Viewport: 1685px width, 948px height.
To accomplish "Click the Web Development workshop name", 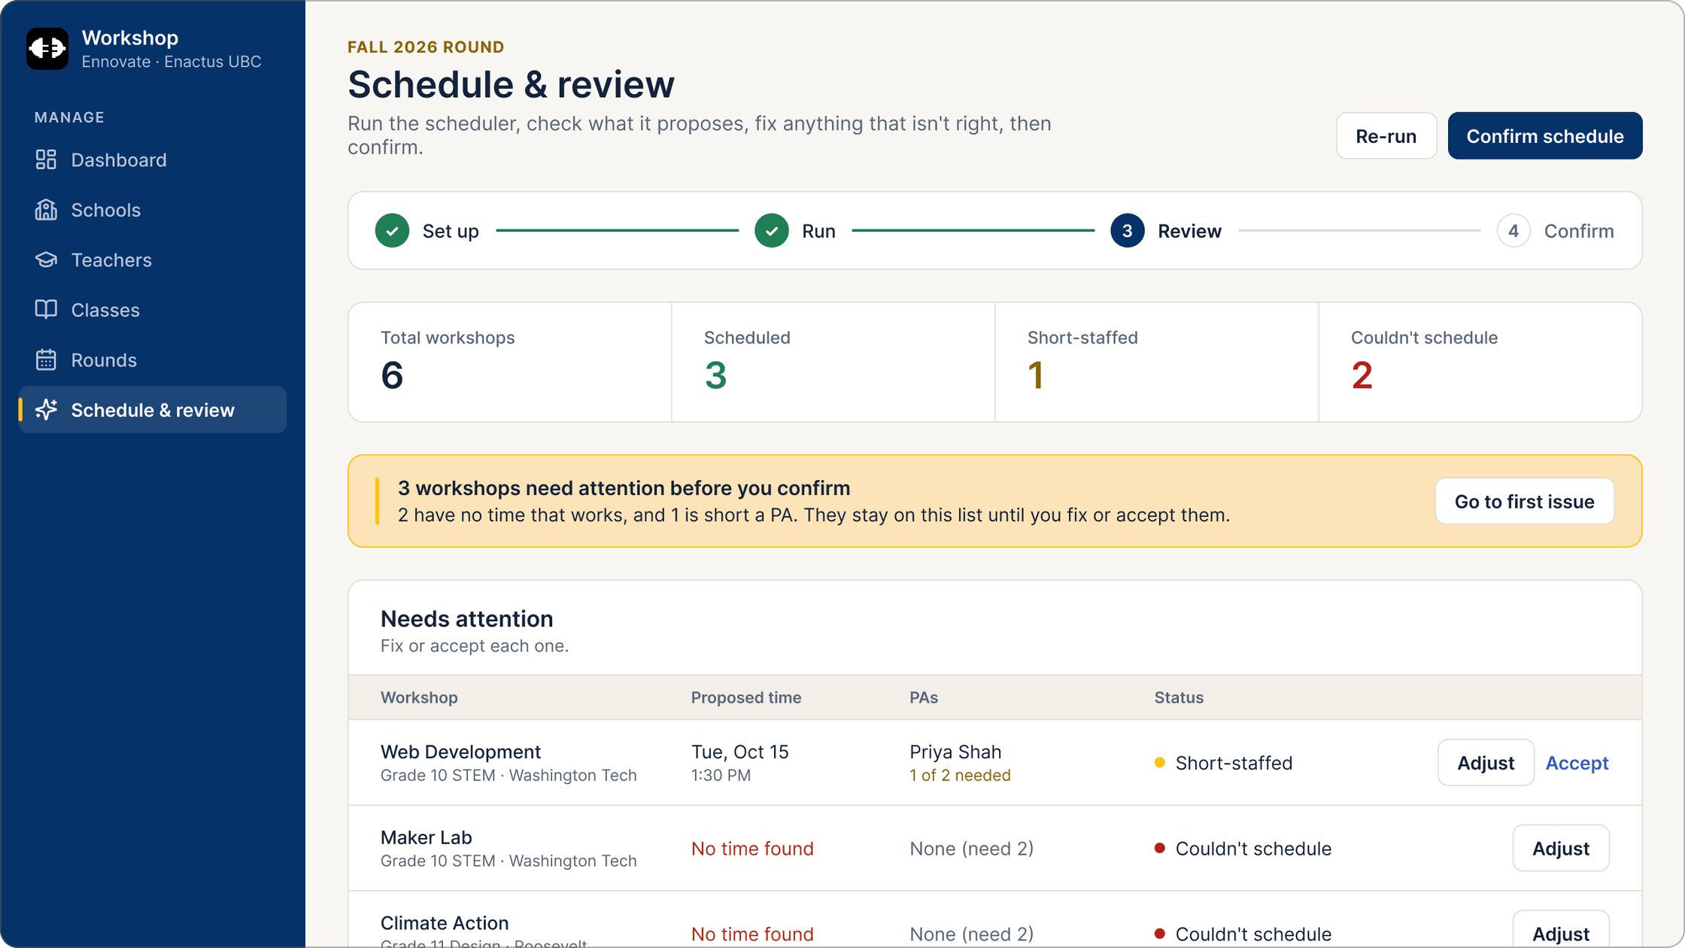I will tap(460, 752).
